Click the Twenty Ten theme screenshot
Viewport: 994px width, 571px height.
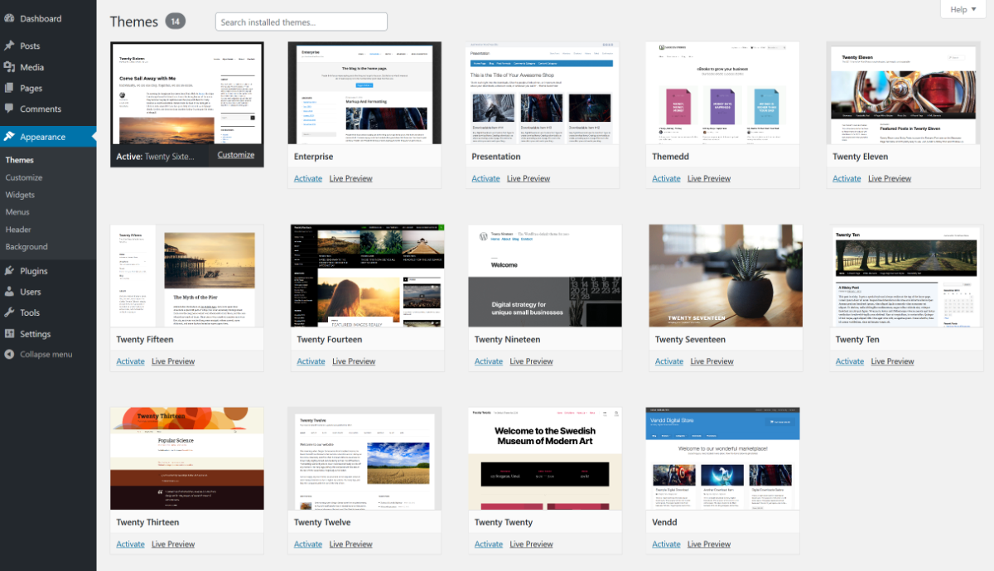pyautogui.click(x=906, y=276)
